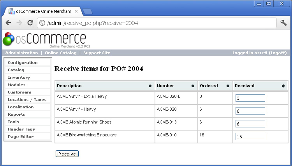
Task: Click "ACME Bird-Watching Binoculars" description
Action: (x=86, y=135)
